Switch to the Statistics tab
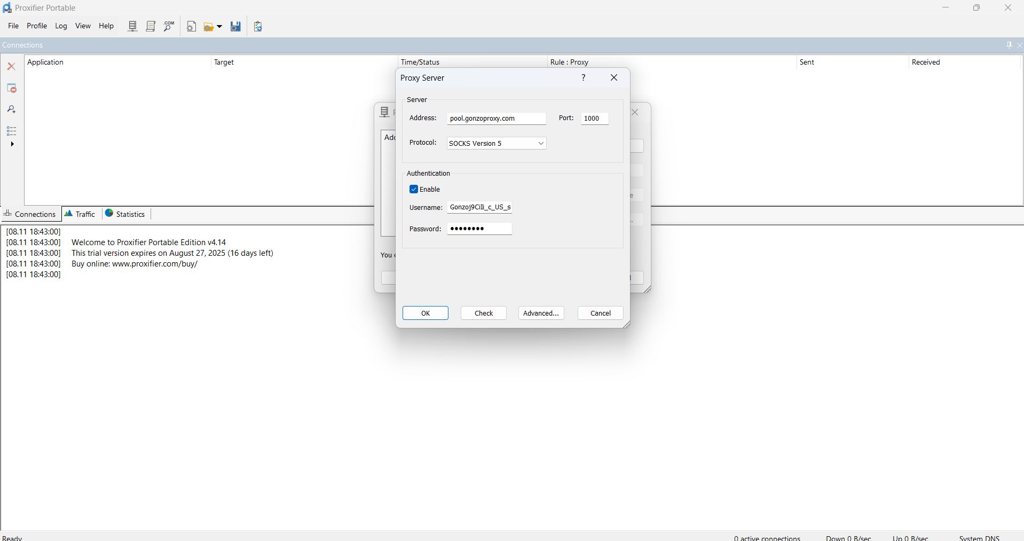Image resolution: width=1024 pixels, height=541 pixels. point(125,214)
